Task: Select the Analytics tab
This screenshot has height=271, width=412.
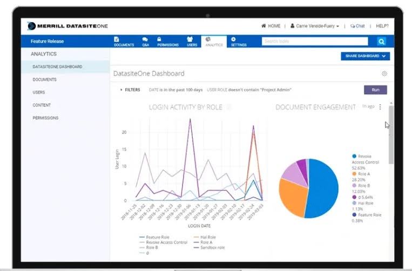Action: click(x=214, y=42)
